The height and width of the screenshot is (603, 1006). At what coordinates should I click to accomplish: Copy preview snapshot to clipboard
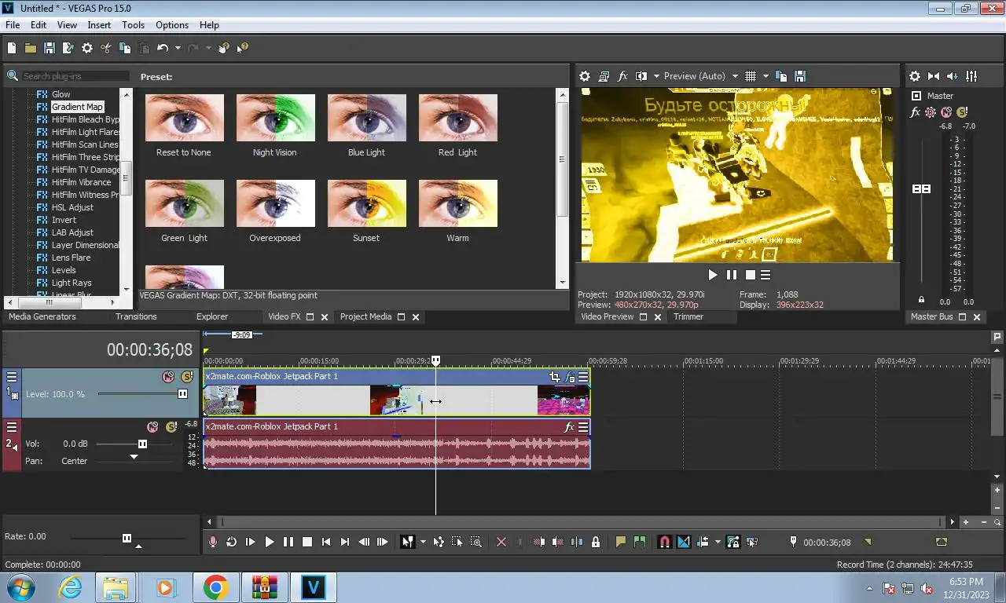(781, 76)
